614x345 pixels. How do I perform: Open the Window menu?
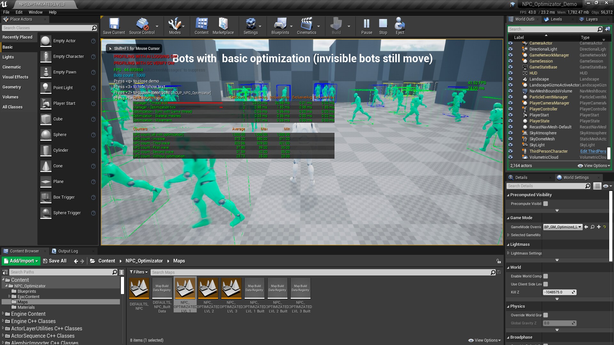[35, 12]
